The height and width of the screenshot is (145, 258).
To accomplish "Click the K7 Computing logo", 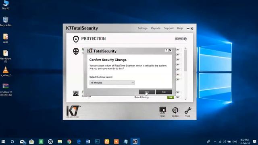I will pyautogui.click(x=73, y=112).
